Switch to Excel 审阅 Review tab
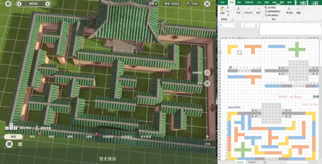The width and height of the screenshot is (322, 164). [x=274, y=2]
